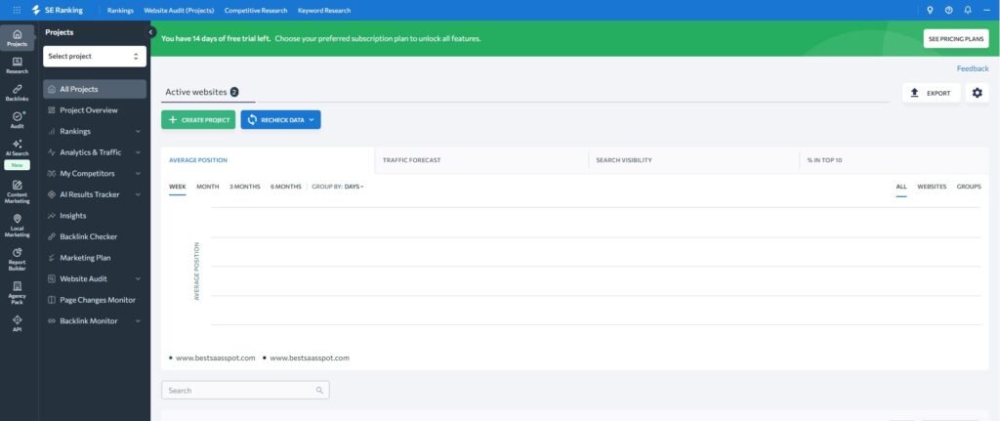Open the Group by Days dropdown
The height and width of the screenshot is (421, 1000).
tap(353, 186)
